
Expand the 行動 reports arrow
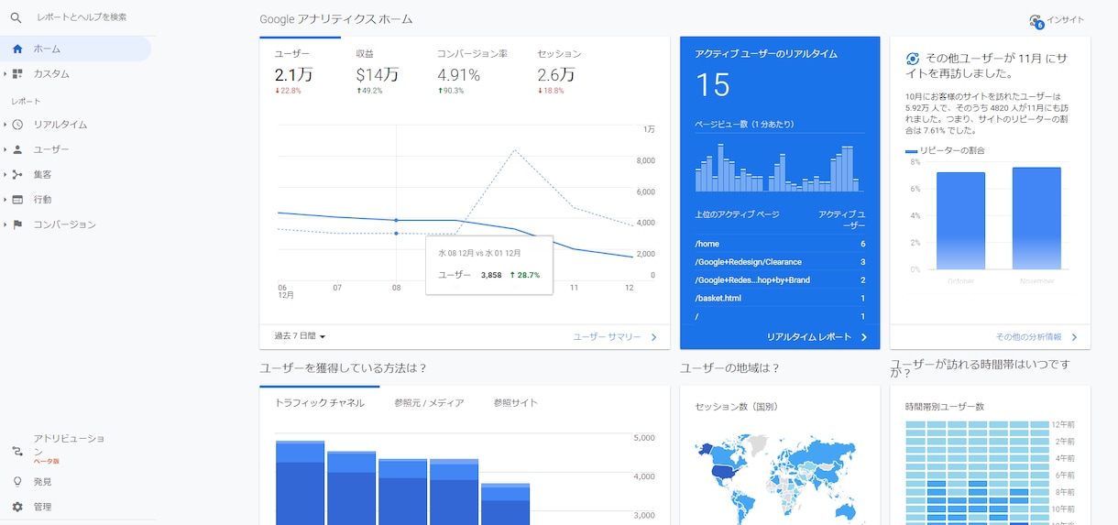point(5,199)
